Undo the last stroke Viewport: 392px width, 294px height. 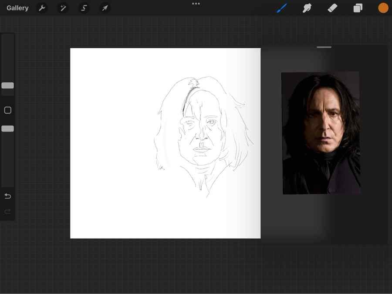pyautogui.click(x=7, y=196)
